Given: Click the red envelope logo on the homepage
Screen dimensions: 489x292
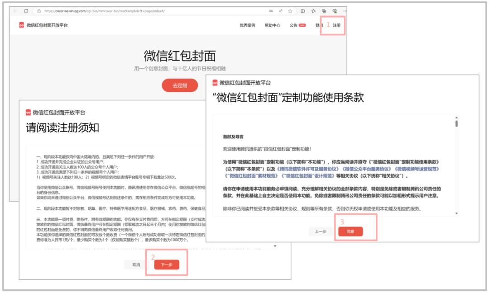Looking at the screenshot, I should tap(22, 25).
